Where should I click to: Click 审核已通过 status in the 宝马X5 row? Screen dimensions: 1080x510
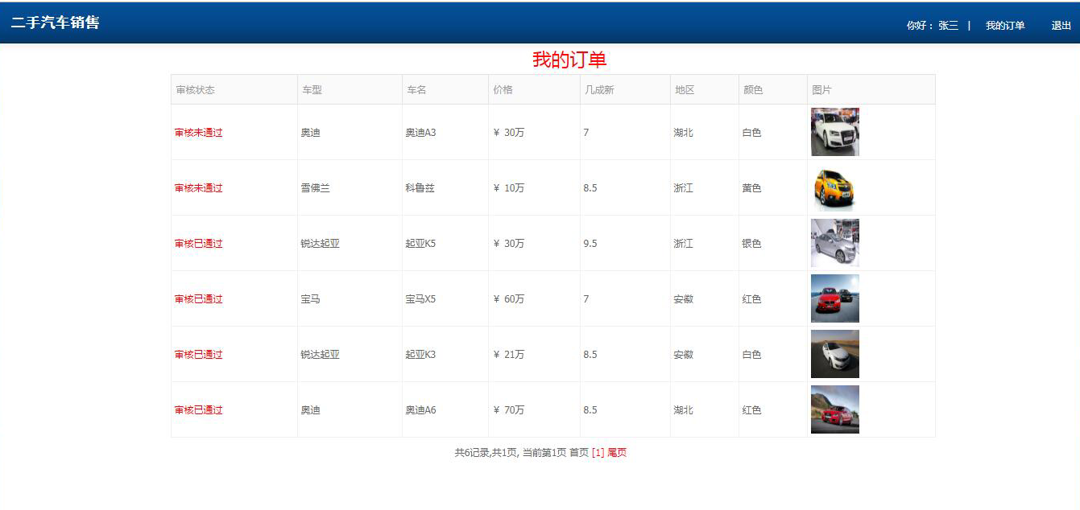tap(199, 299)
